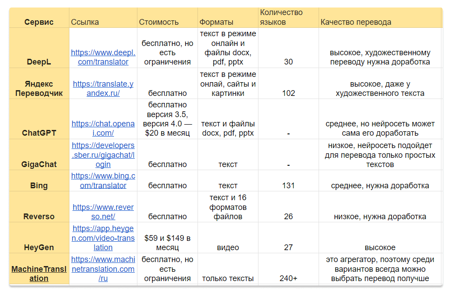
Task: Select the 'Количество языков' header cell
Action: pyautogui.click(x=289, y=18)
